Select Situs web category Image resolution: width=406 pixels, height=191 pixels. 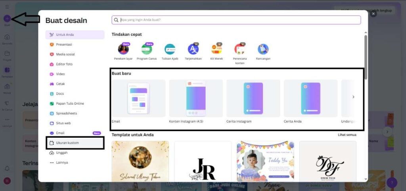75,123
